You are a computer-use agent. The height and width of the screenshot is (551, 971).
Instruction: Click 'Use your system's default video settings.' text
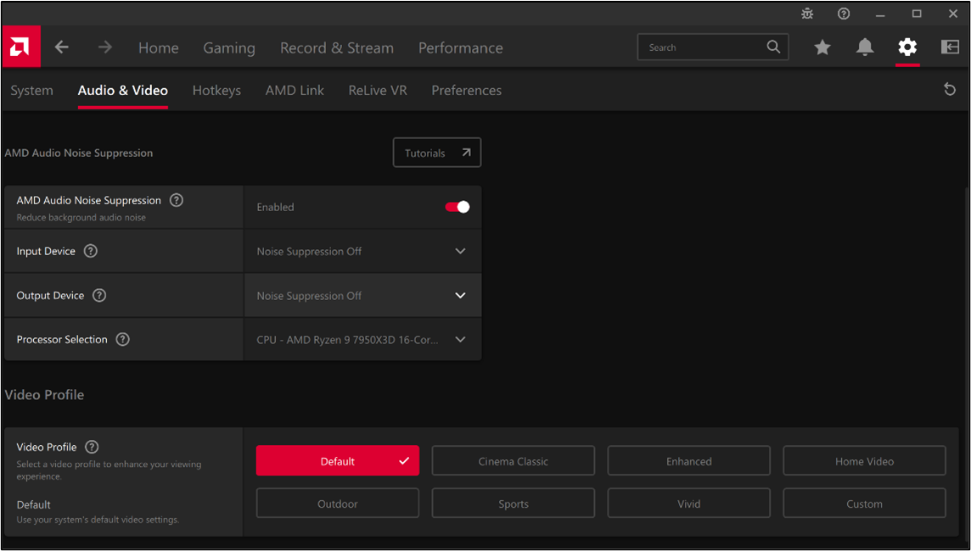click(x=98, y=520)
